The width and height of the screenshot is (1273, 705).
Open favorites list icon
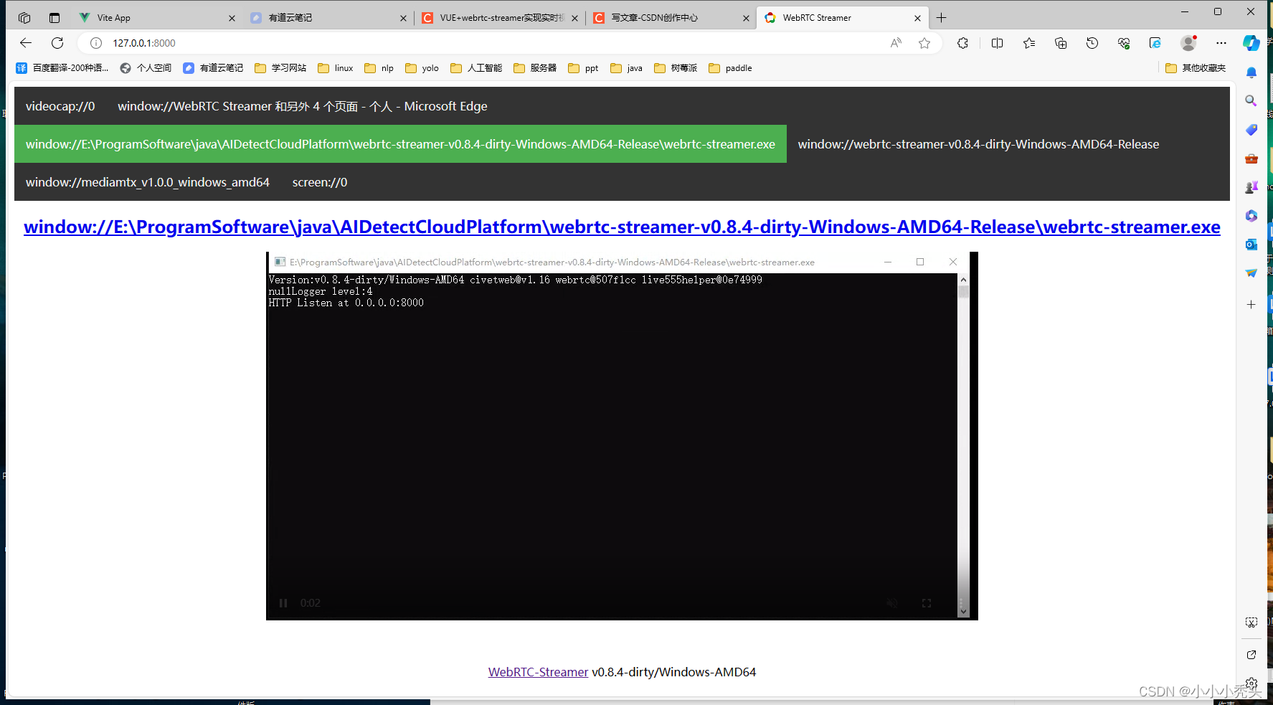click(1029, 43)
